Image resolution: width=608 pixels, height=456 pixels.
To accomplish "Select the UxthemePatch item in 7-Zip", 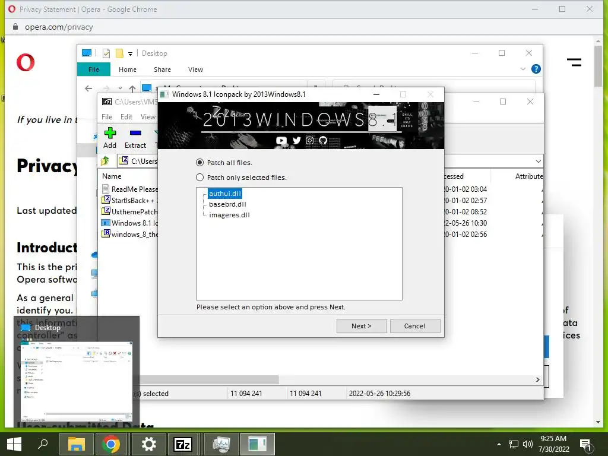I will 130,212.
